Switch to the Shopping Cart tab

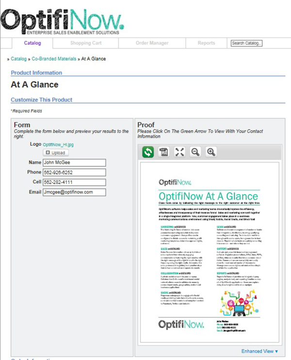pos(86,43)
